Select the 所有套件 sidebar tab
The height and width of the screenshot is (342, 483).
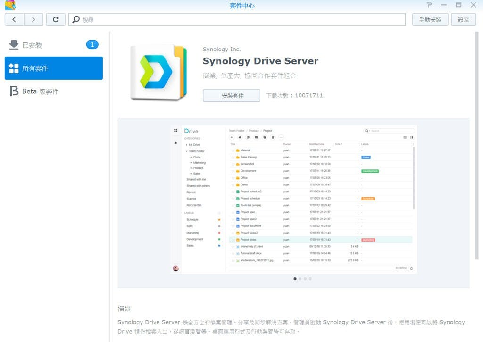click(54, 68)
